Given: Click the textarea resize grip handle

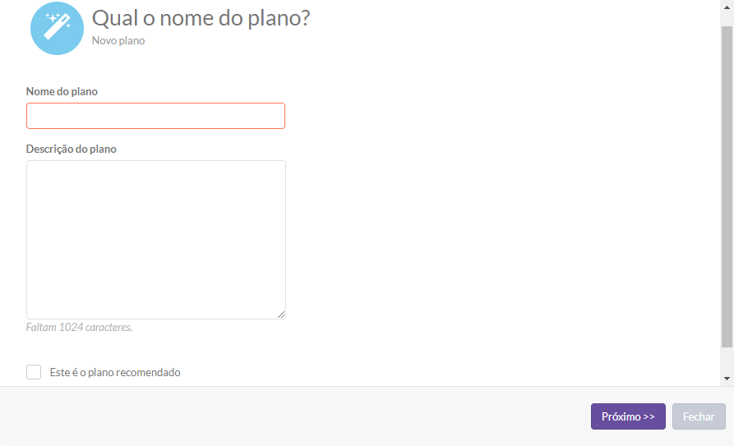Looking at the screenshot, I should (x=281, y=315).
